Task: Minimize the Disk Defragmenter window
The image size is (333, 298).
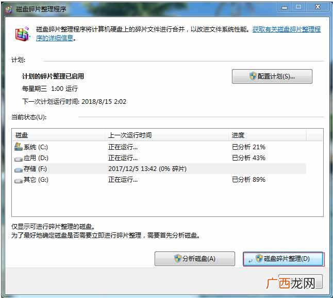Action: 285,7
